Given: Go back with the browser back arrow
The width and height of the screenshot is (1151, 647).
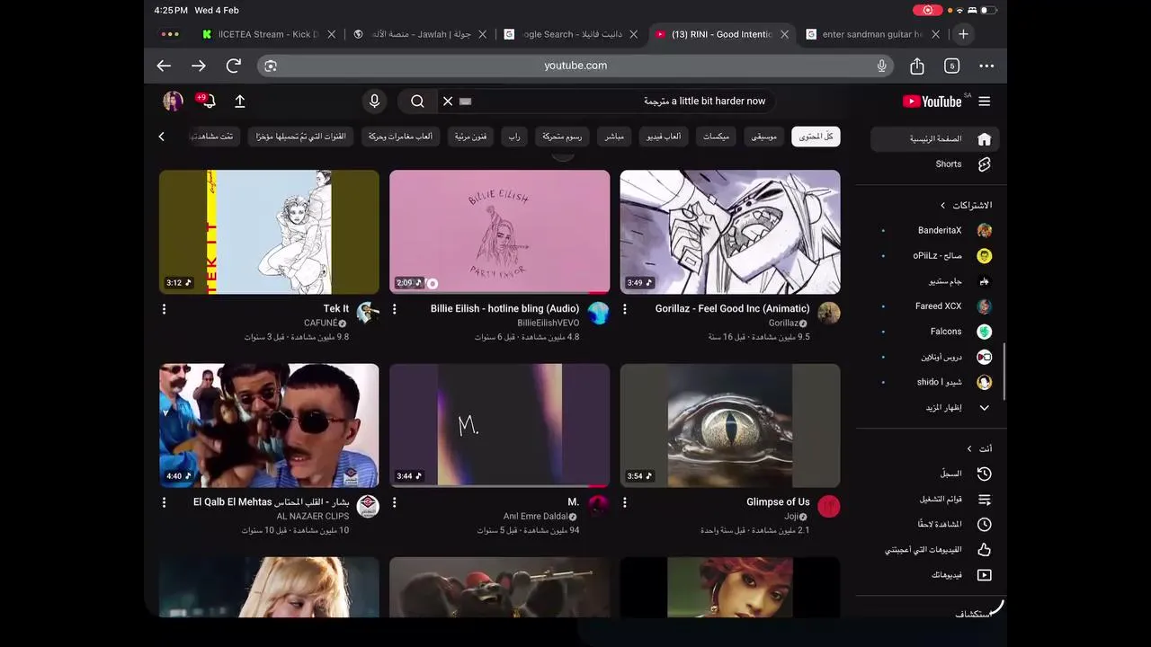Looking at the screenshot, I should [164, 66].
